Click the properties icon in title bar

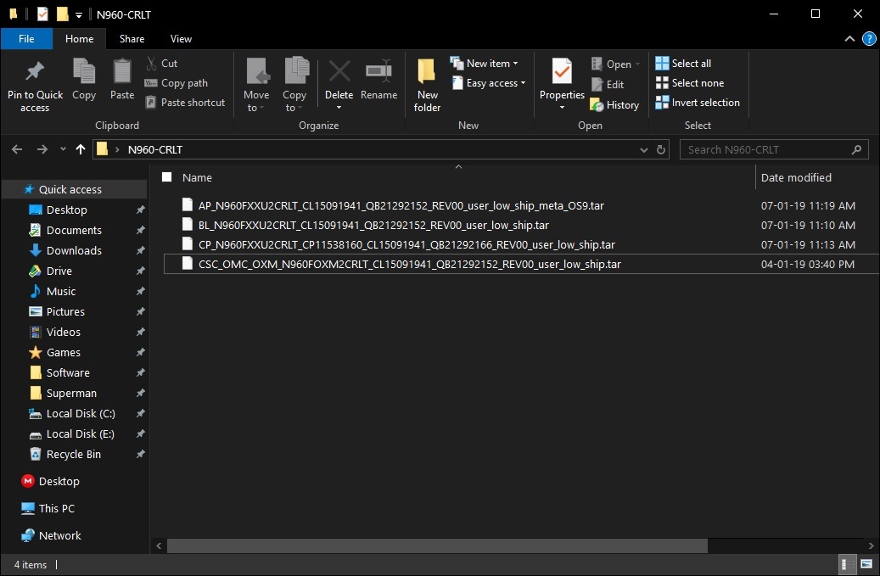coord(42,14)
